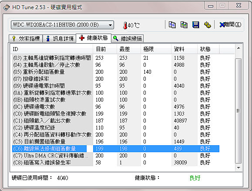
Task: Select row (04) 主軸馬達啟動/停止次數
Action: (x=116, y=65)
